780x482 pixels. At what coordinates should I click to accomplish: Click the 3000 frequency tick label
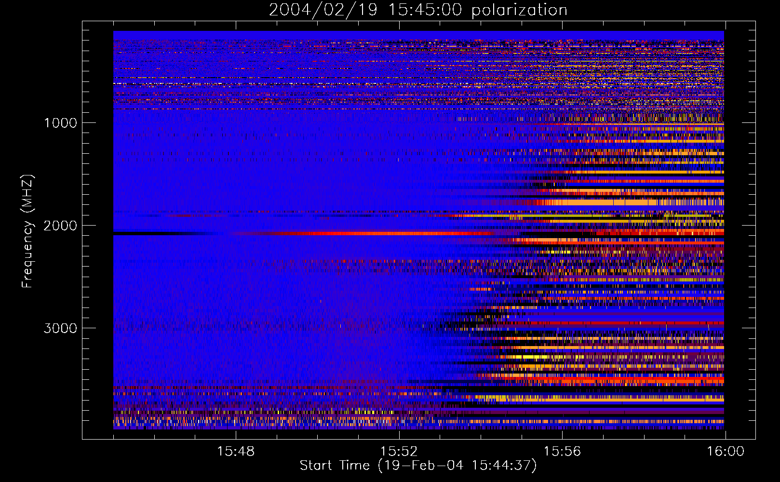(x=60, y=328)
